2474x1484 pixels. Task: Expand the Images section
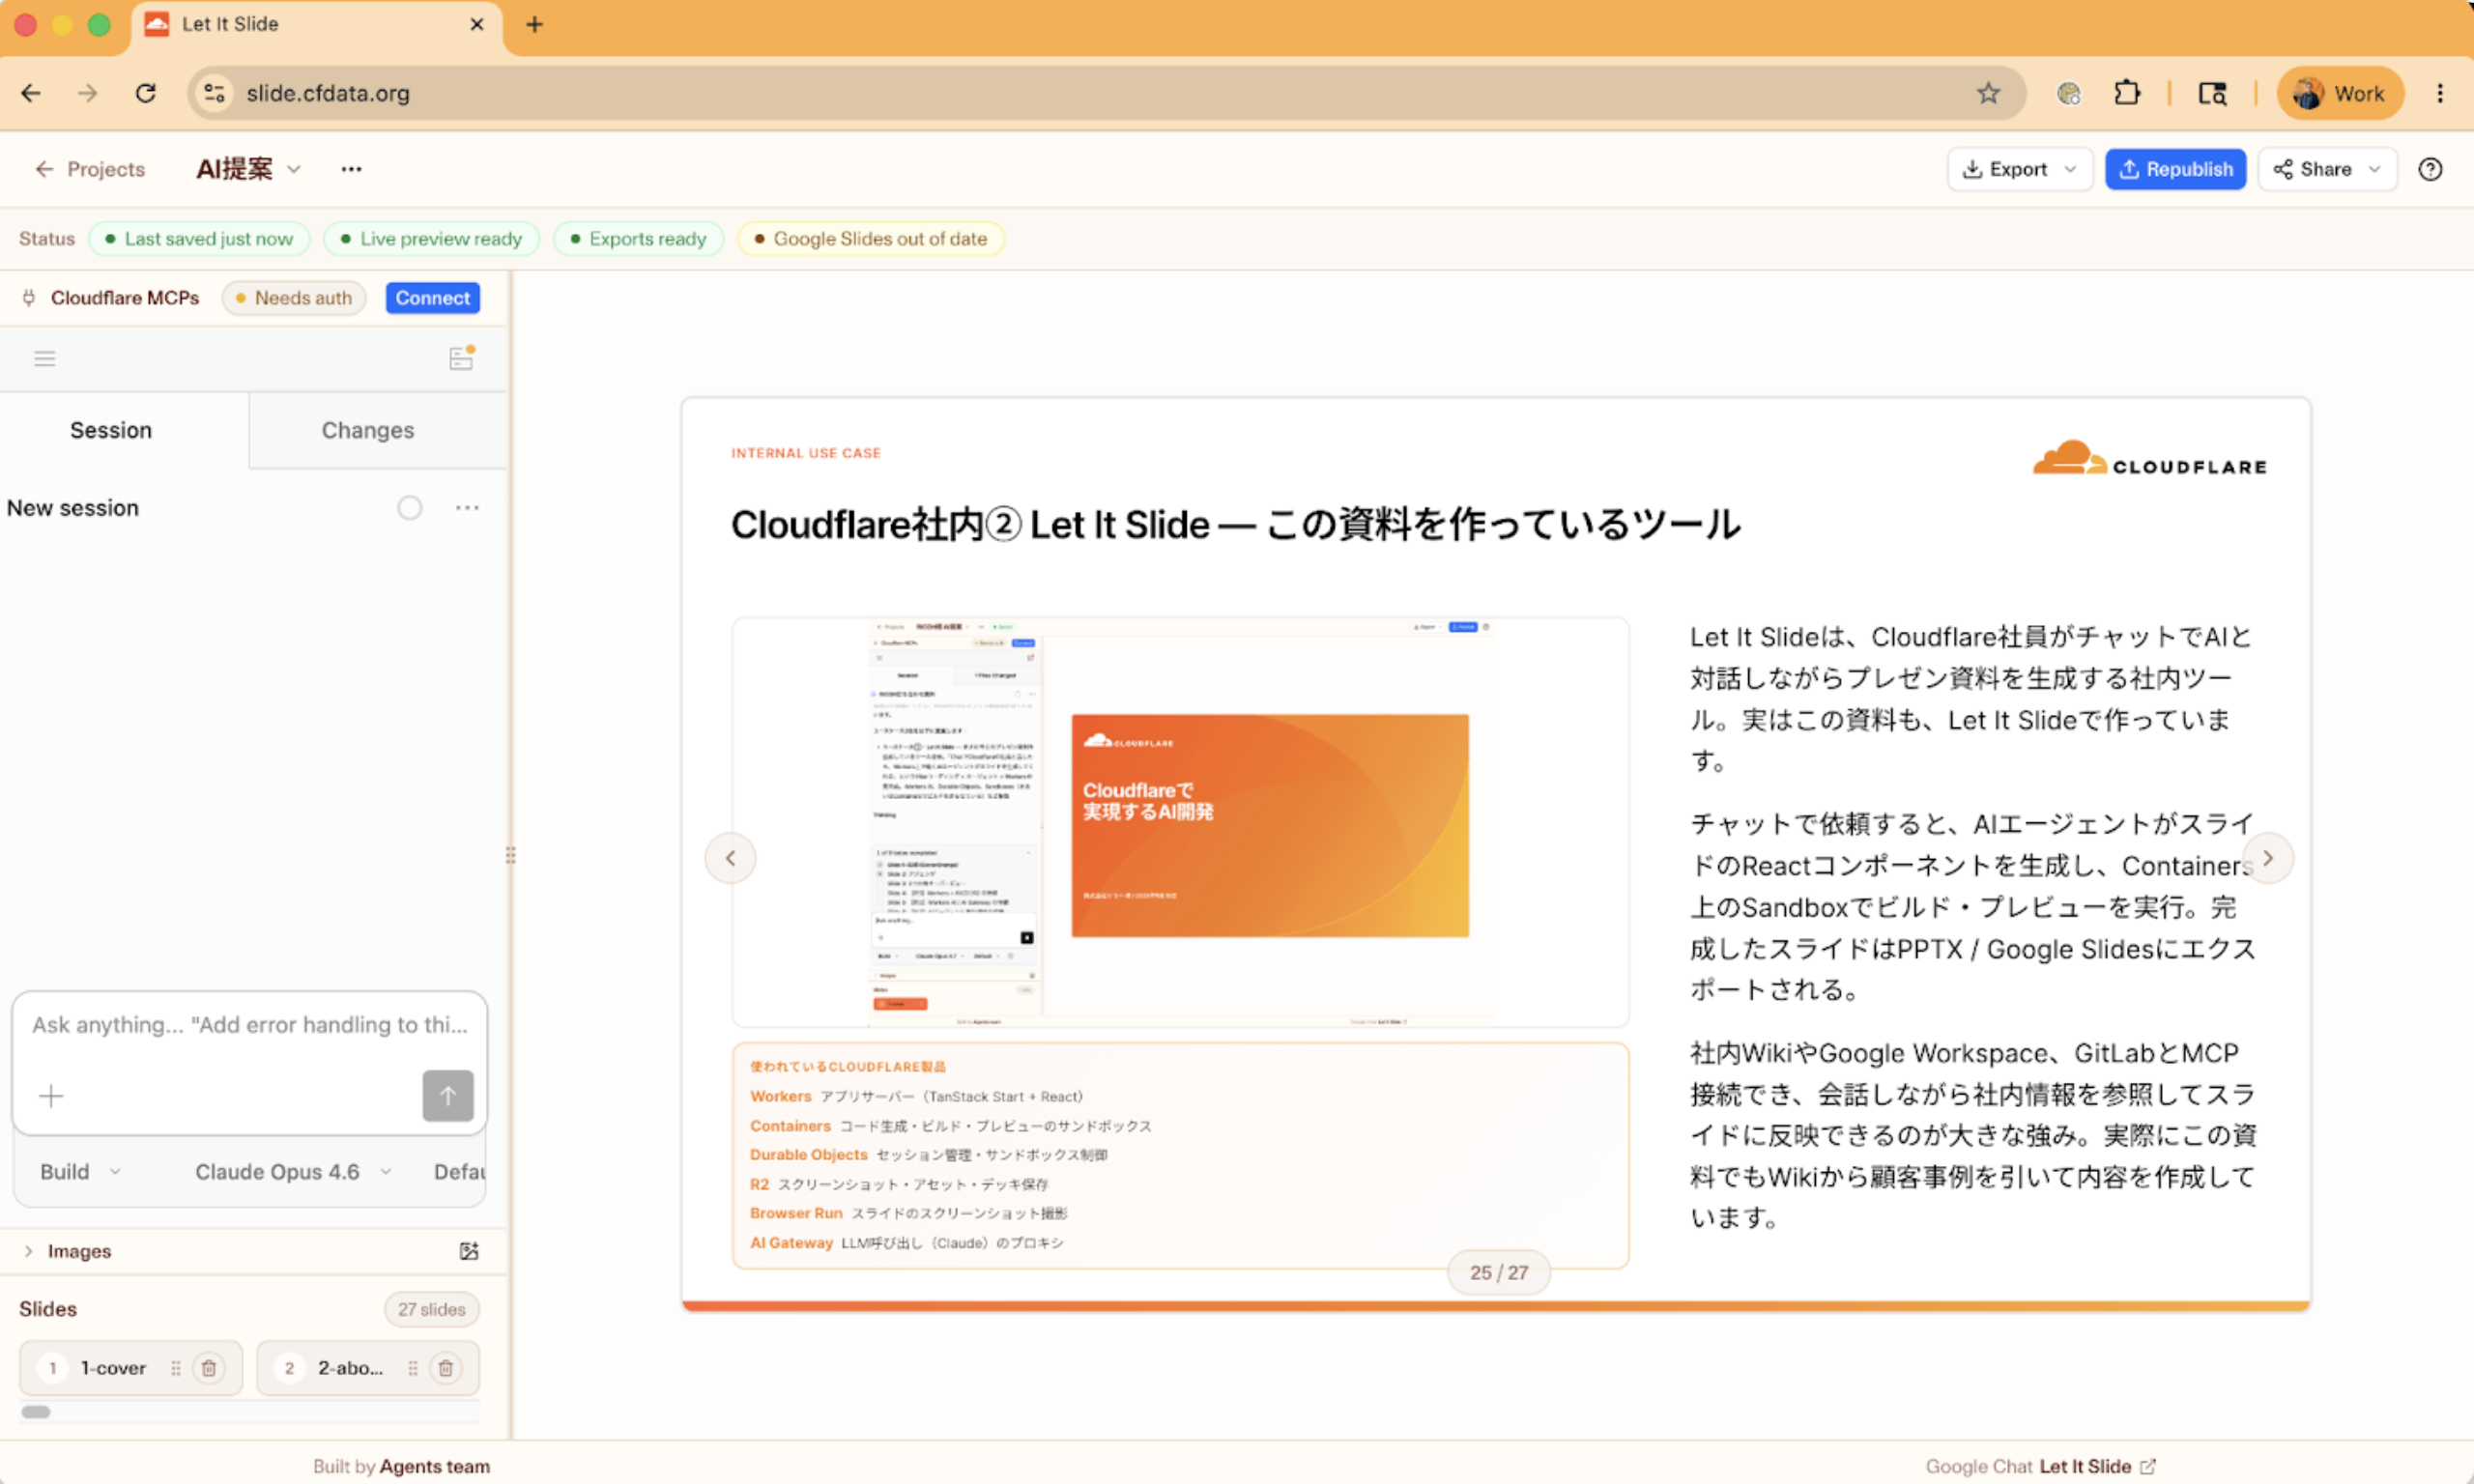point(68,1251)
